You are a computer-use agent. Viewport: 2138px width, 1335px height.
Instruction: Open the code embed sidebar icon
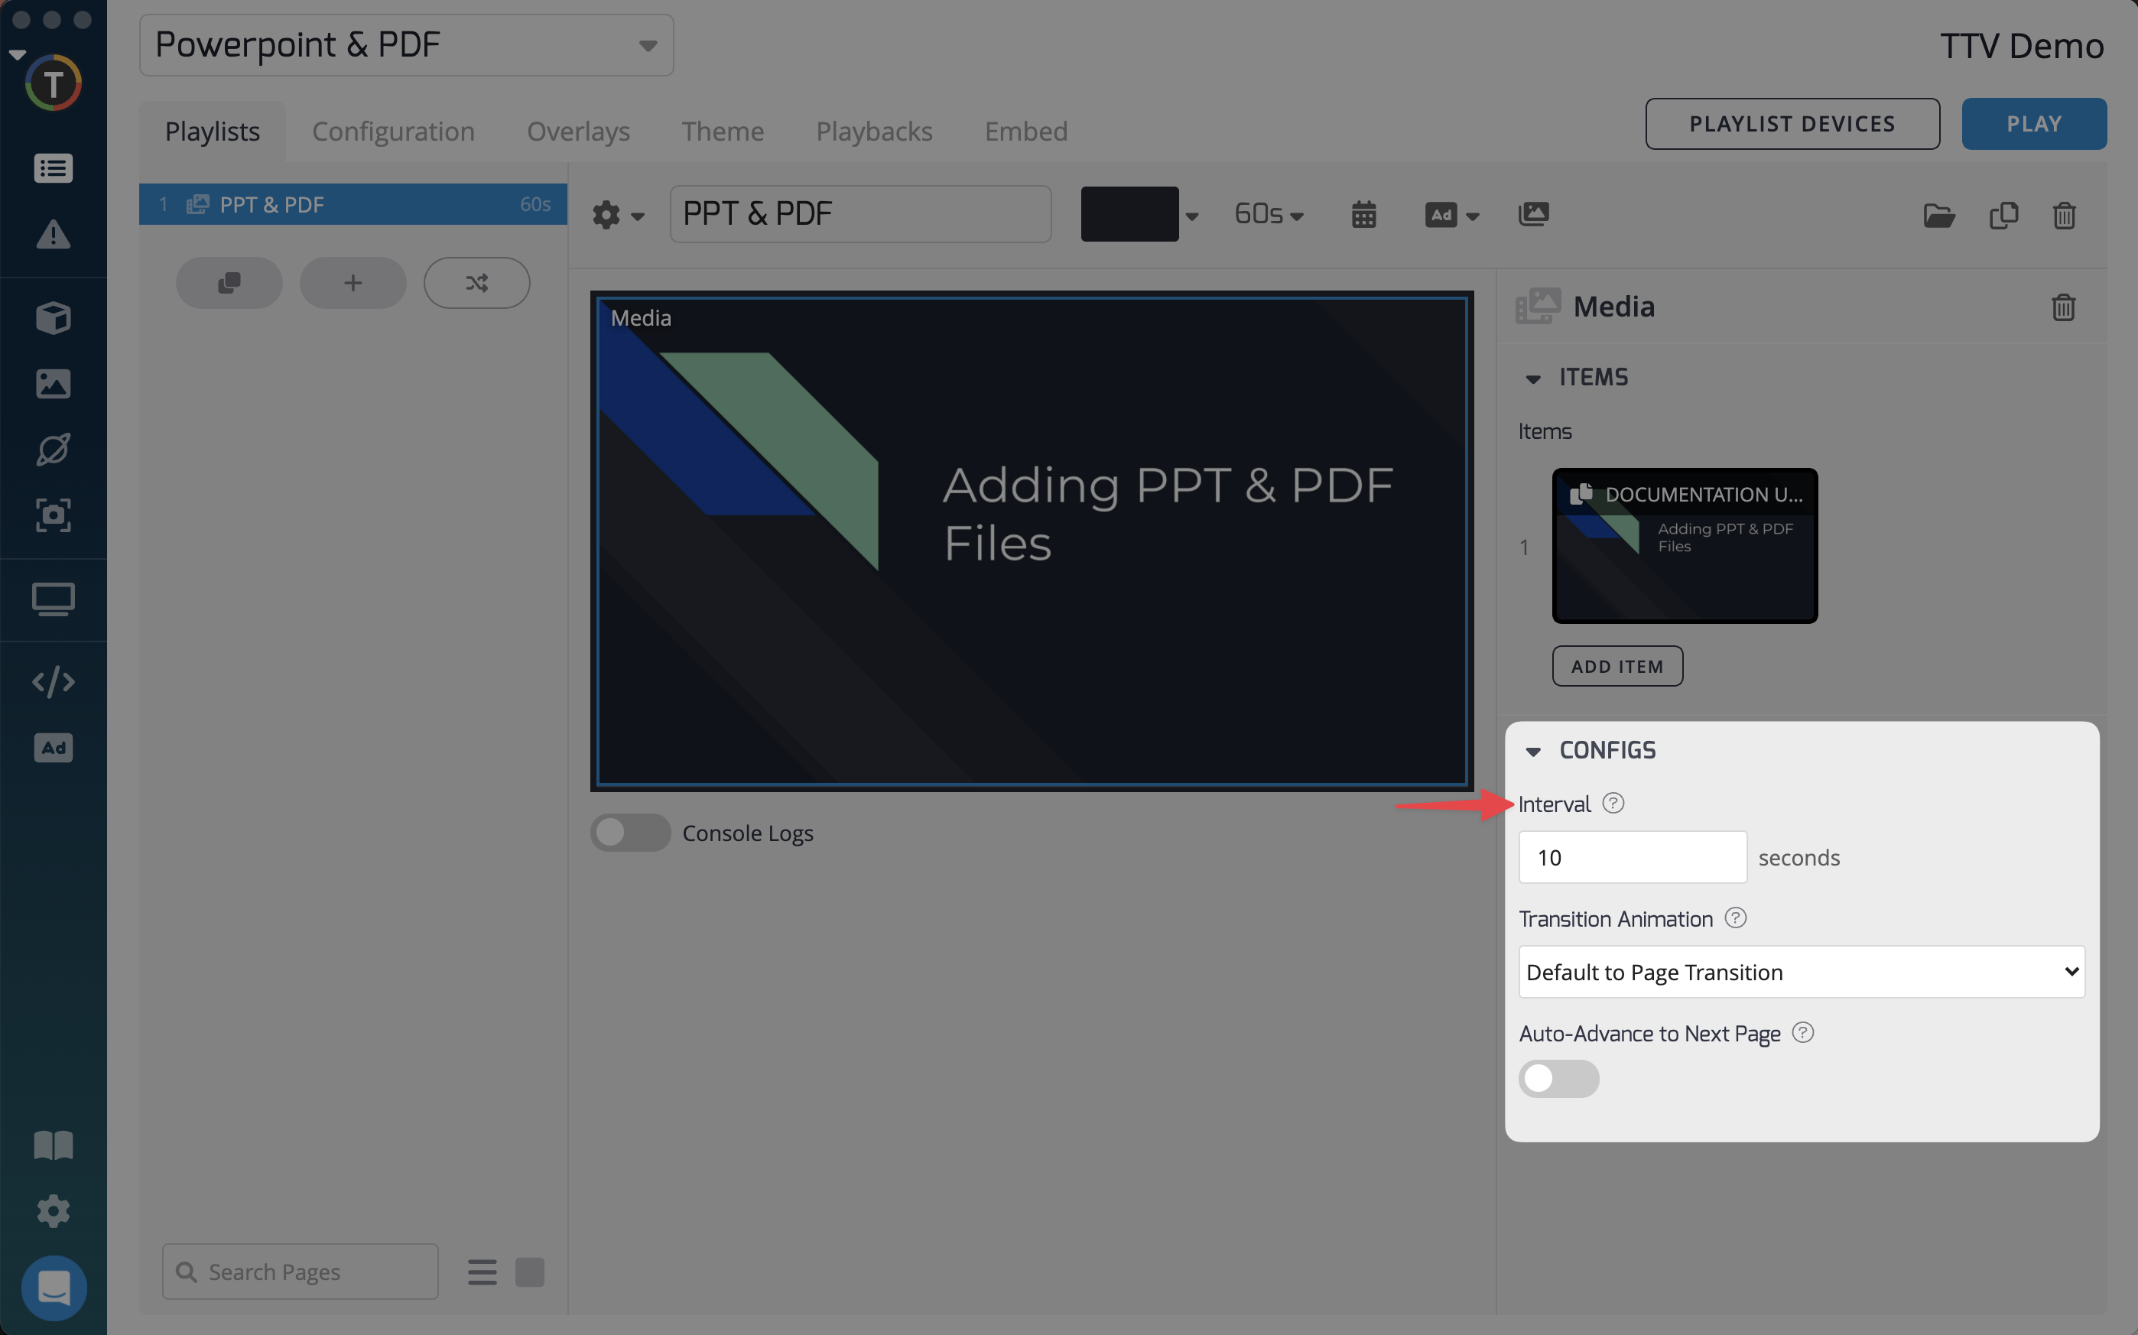click(x=53, y=681)
